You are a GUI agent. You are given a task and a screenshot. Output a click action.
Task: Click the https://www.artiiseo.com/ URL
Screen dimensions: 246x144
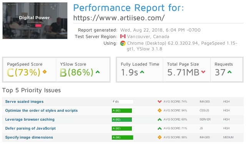click(x=119, y=18)
